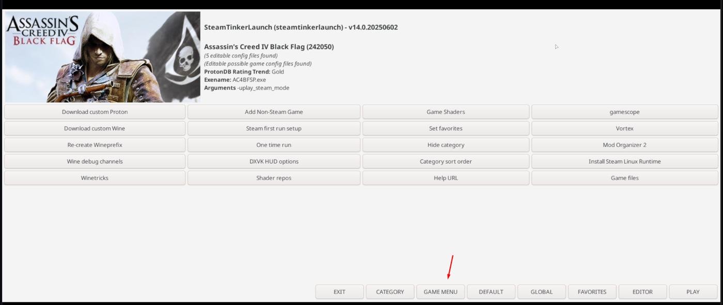723x305 pixels.
Task: Click Download custom Wine button
Action: point(95,128)
